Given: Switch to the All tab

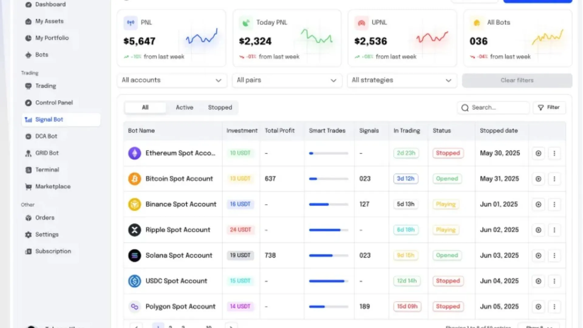Looking at the screenshot, I should (x=145, y=108).
